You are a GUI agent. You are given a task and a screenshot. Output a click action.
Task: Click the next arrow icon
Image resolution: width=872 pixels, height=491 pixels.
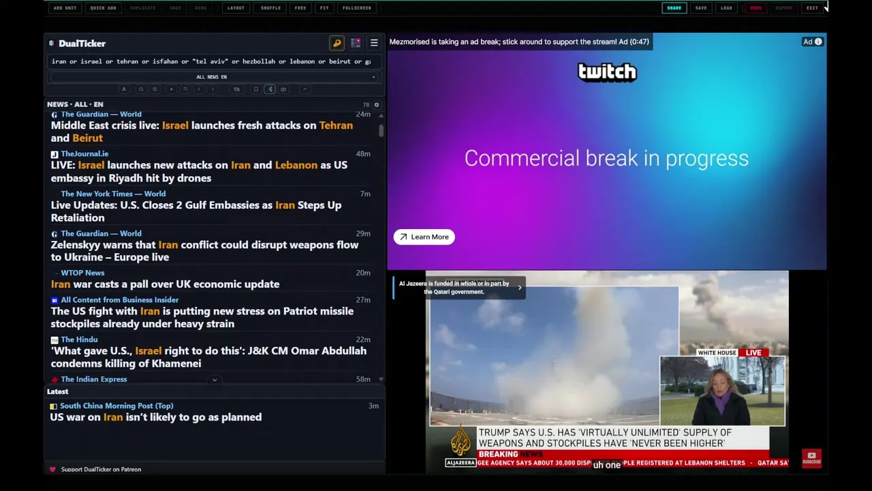tap(212, 89)
